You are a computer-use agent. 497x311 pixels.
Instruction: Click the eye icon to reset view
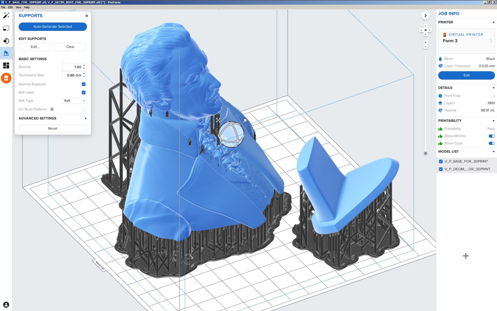[426, 30]
